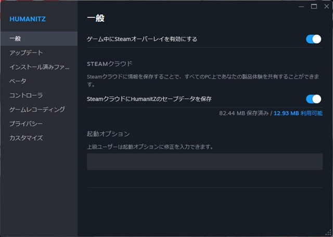333x237 pixels.
Task: Click the resize grip in window corner
Action: (329, 233)
